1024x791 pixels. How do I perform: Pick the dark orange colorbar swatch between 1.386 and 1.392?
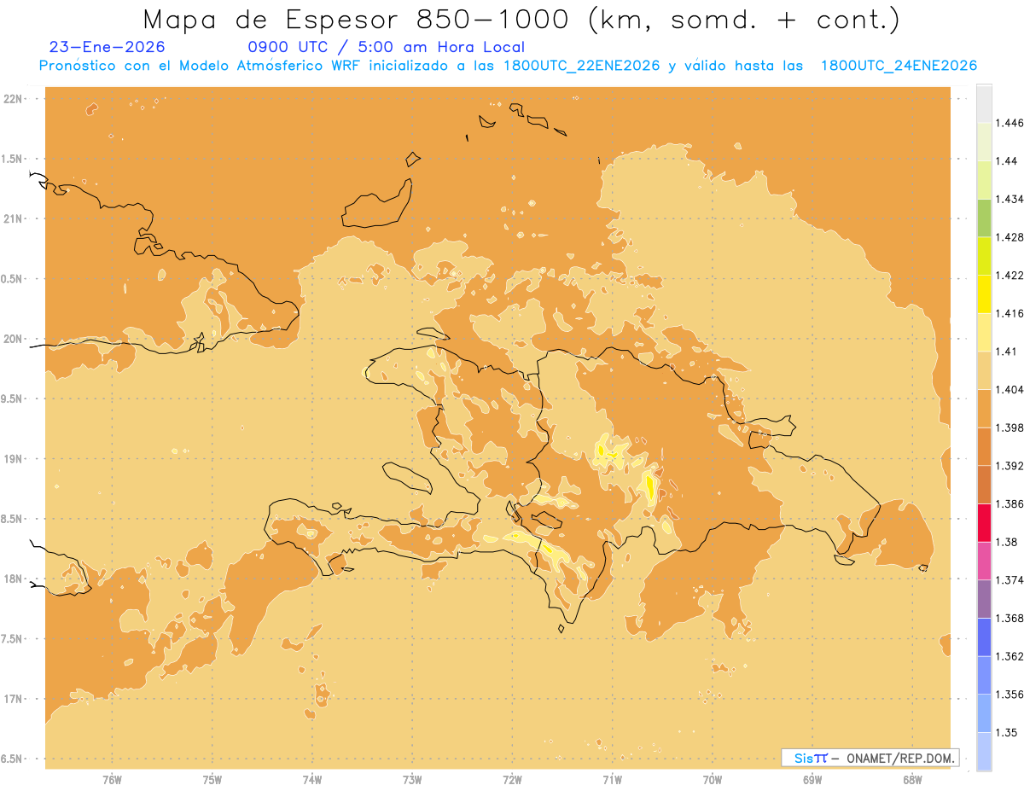984,485
